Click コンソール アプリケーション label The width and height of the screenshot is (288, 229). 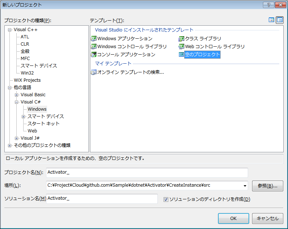coord(126,55)
